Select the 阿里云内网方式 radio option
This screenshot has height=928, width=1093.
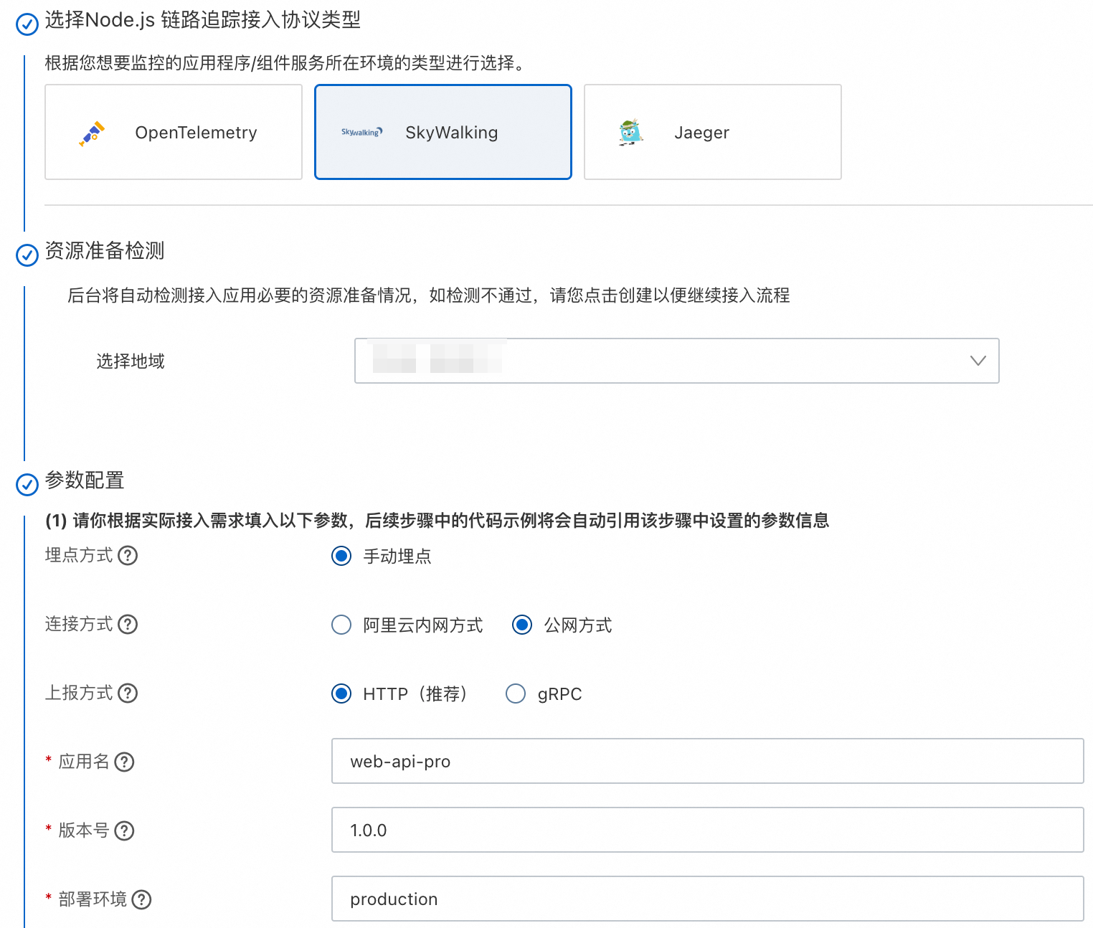pos(341,625)
